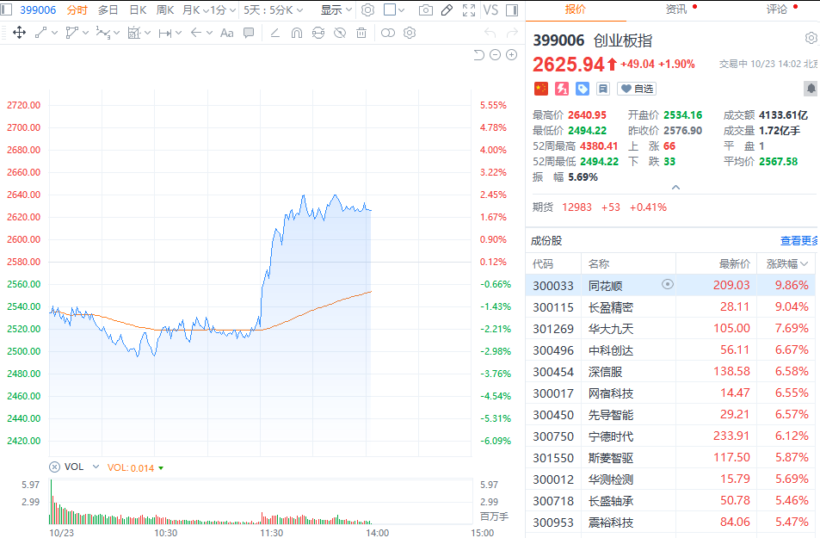The image size is (820, 538).
Task: Open VS comparison tool
Action: click(490, 10)
